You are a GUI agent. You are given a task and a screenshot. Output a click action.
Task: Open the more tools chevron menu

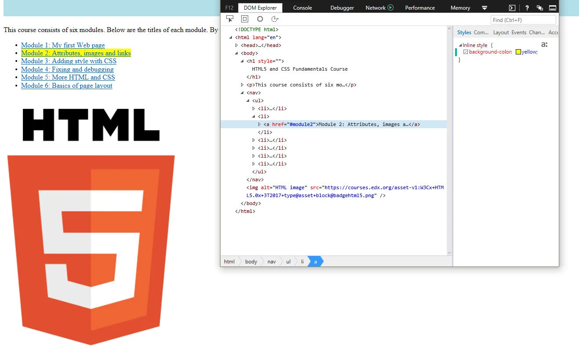point(484,7)
